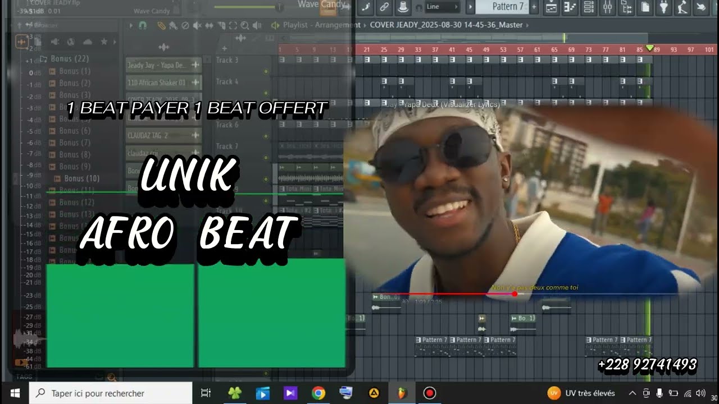Select the Draw pencil tool in playlist
This screenshot has height=404, width=719.
pos(161,25)
